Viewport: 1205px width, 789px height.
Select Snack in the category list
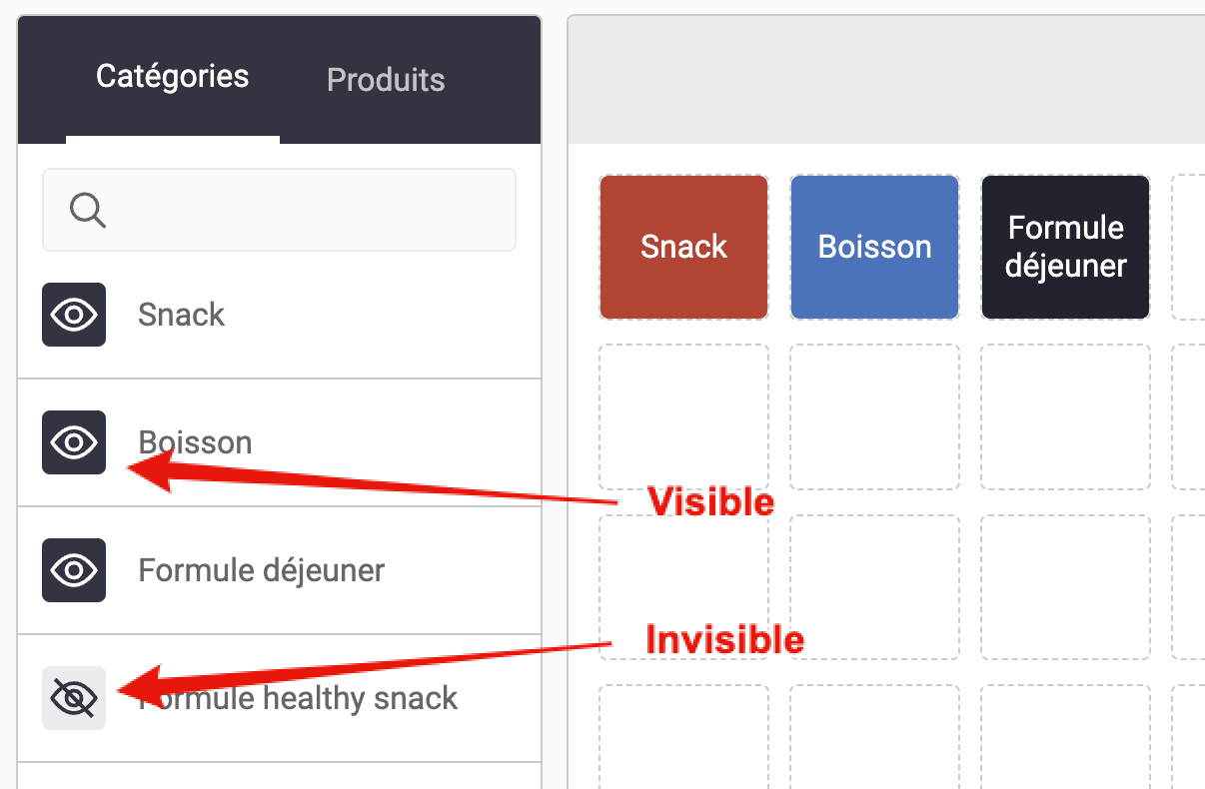pos(182,315)
